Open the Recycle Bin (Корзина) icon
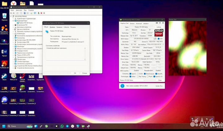This screenshot has height=131, width=223. 4,17
